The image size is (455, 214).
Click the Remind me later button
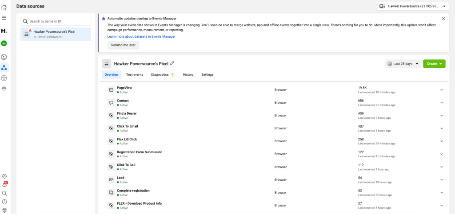tap(123, 45)
